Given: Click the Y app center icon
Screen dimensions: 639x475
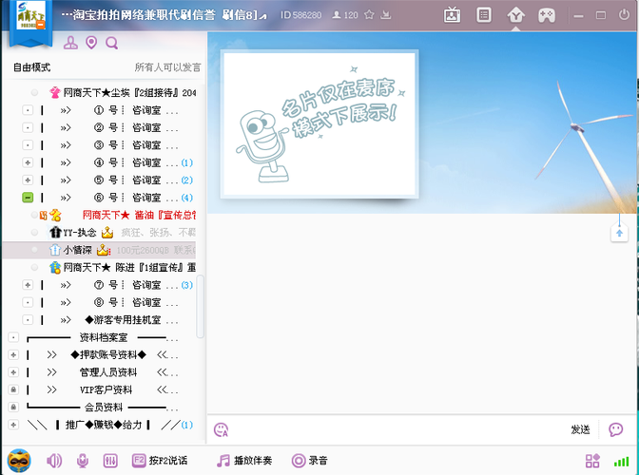Looking at the screenshot, I should (516, 16).
